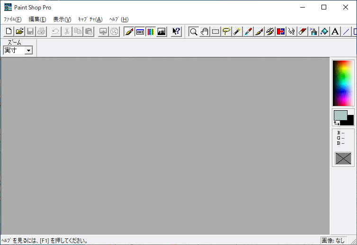The height and width of the screenshot is (245, 357).
Task: Click the light gray foreground color swatch
Action: click(340, 115)
